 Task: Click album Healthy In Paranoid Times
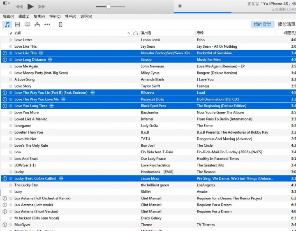pos(218,159)
